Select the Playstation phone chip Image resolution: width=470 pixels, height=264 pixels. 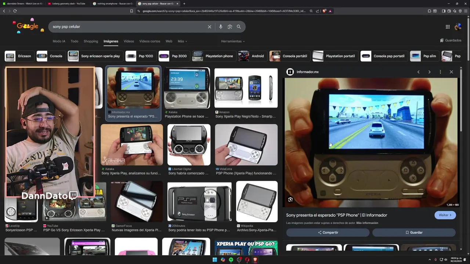pyautogui.click(x=214, y=56)
